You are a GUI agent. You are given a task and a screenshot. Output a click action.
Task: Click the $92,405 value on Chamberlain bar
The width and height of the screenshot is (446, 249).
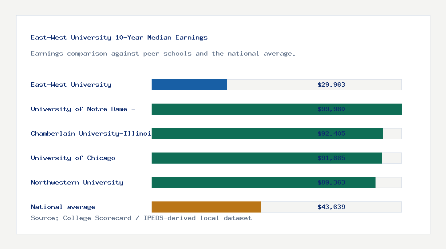pos(331,133)
